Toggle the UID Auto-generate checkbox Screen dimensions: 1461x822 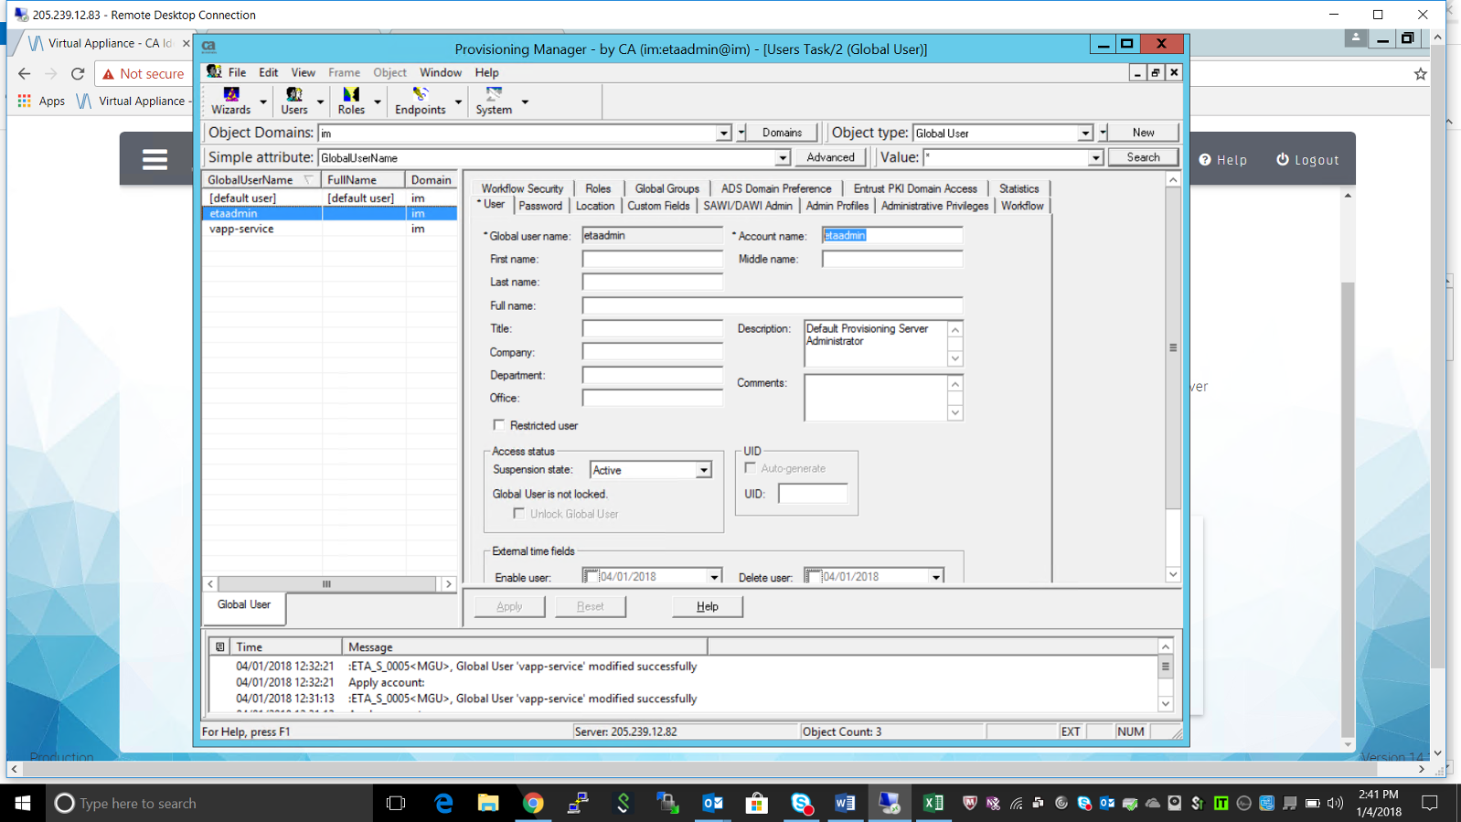(x=751, y=468)
